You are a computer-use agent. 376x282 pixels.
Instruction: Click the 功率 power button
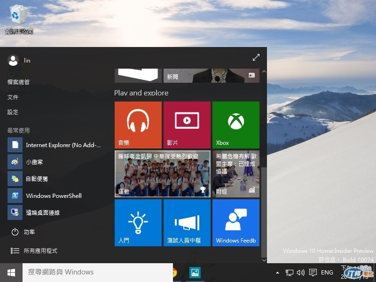[23, 232]
